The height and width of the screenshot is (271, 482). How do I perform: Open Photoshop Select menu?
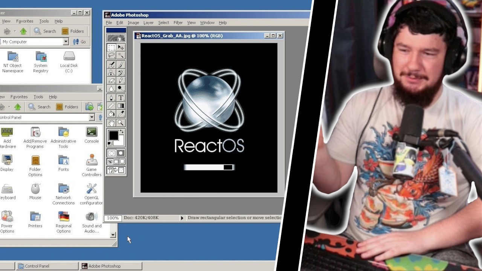[163, 23]
